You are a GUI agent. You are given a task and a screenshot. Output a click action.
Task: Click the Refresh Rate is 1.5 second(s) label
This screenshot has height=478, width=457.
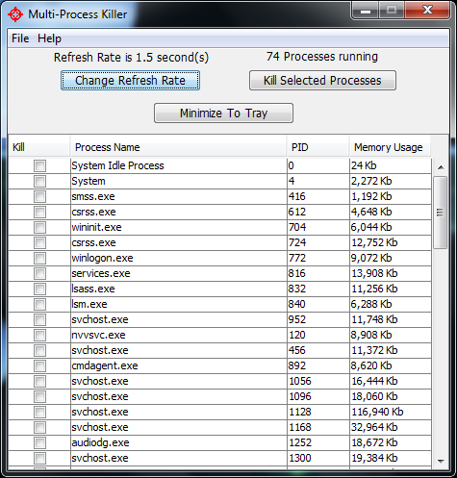[x=131, y=58]
